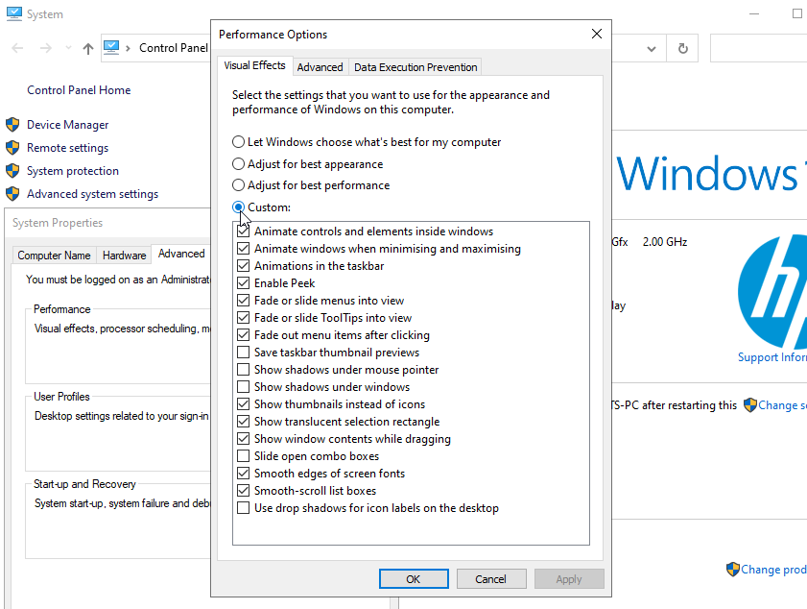Click the Remote settings shield icon
The width and height of the screenshot is (807, 609).
[x=12, y=148]
